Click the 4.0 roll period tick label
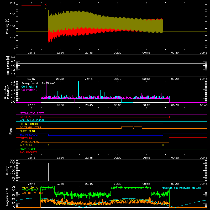The height and width of the screenshot is (210, 210). coord(13,66)
